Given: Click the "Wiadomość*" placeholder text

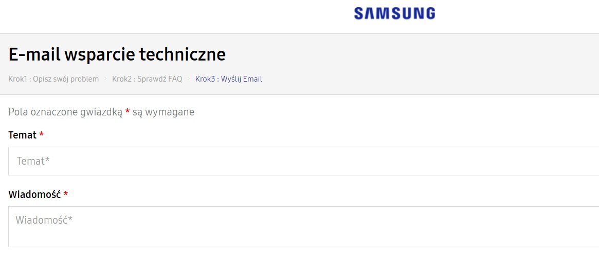Looking at the screenshot, I should tap(44, 221).
